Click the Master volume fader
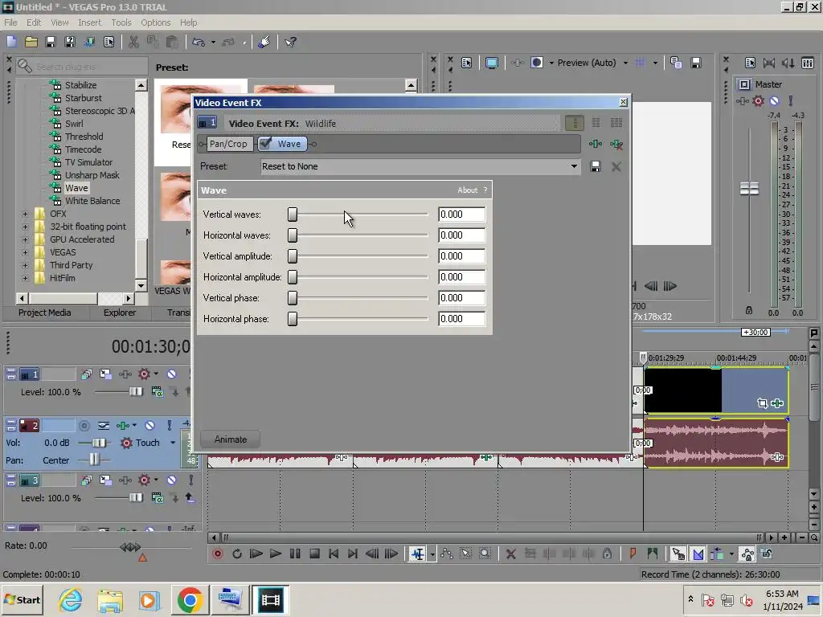This screenshot has height=617, width=823. pyautogui.click(x=749, y=189)
